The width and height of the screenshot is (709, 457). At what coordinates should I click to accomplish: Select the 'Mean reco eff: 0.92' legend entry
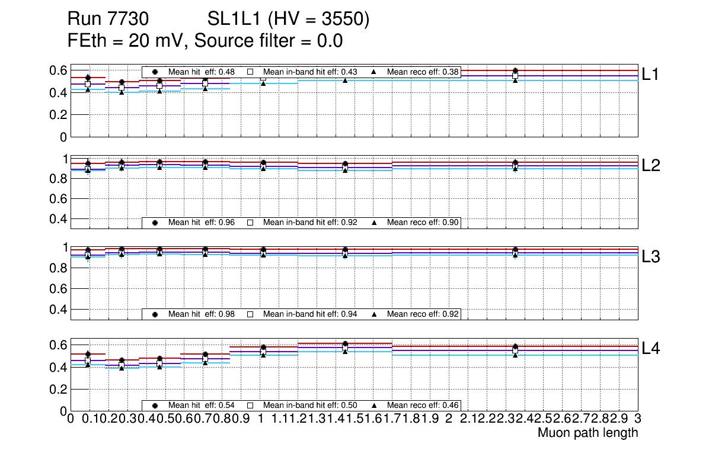423,314
